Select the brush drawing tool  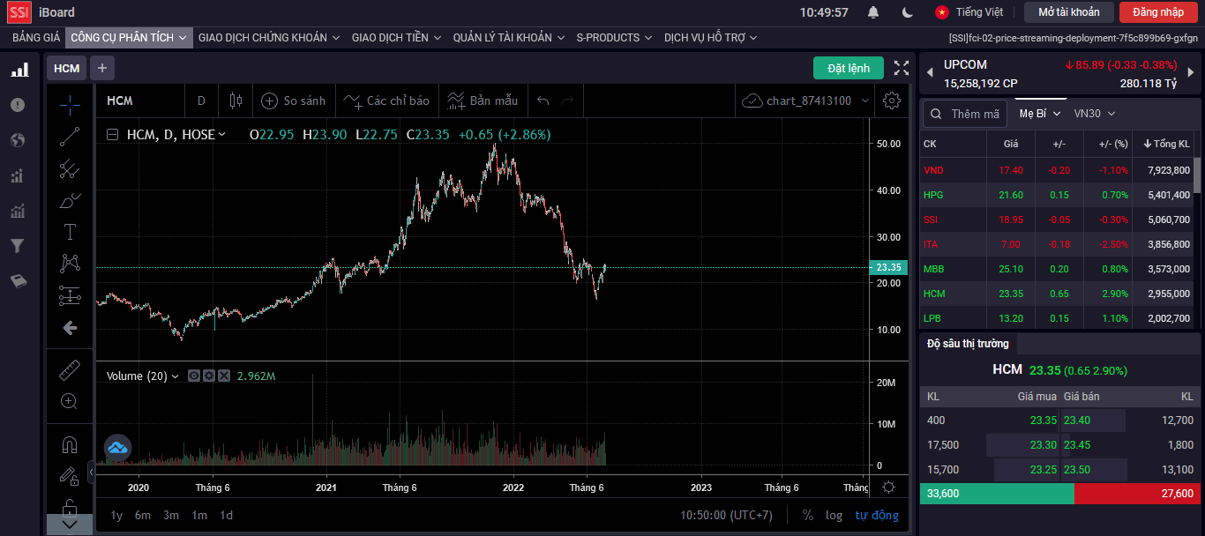(70, 200)
